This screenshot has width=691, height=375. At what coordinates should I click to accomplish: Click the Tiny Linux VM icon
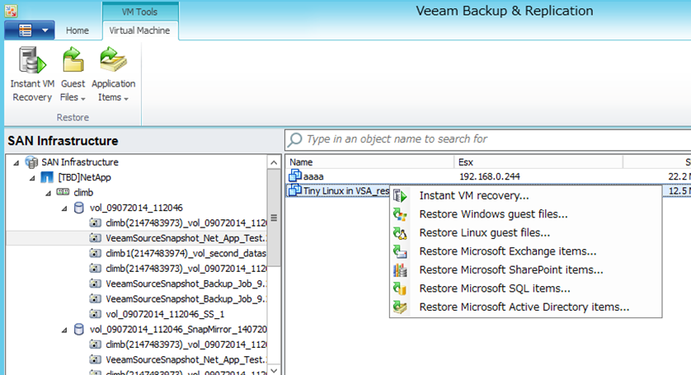[x=295, y=190]
